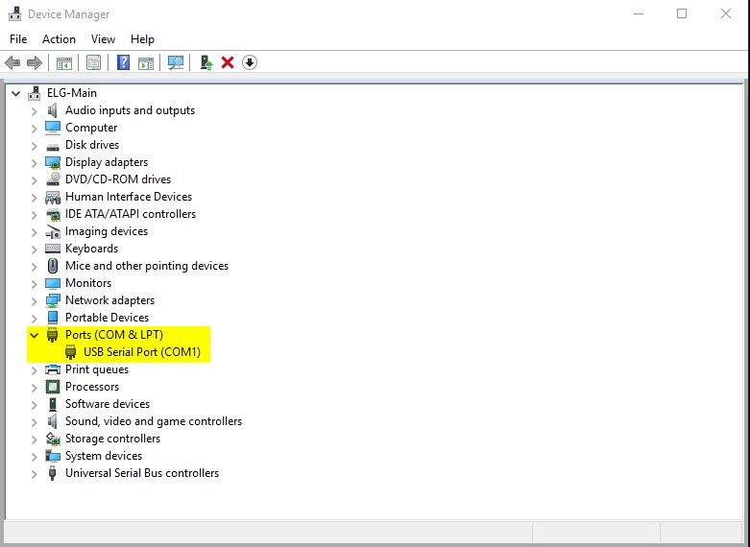Click the Back arrow in toolbar
Image resolution: width=750 pixels, height=547 pixels.
pos(12,62)
